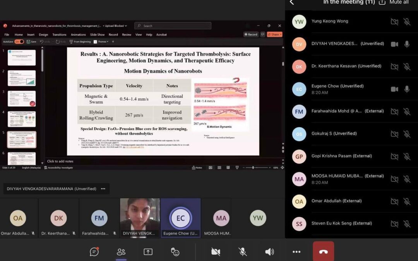Click the share invite icon beside Mute all
The width and height of the screenshot is (418, 261).
pos(382,2)
